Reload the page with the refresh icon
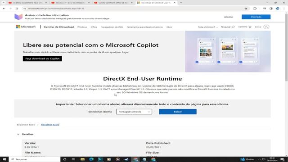 [x=17, y=9]
